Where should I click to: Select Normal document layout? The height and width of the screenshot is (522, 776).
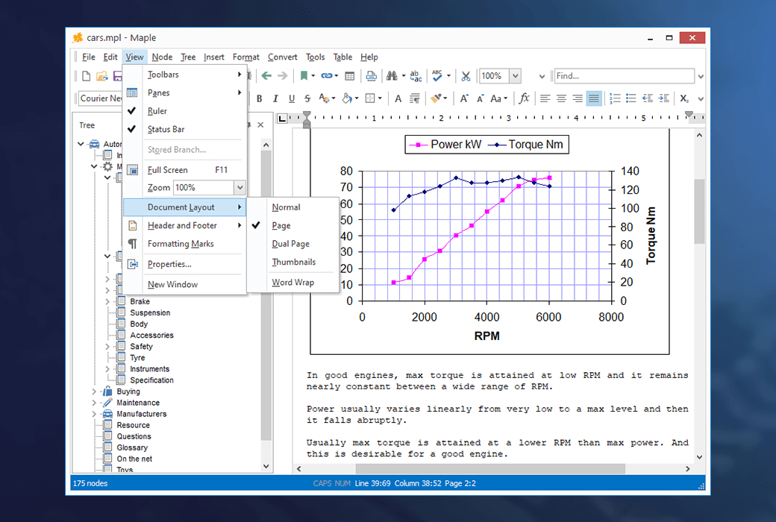pyautogui.click(x=286, y=207)
